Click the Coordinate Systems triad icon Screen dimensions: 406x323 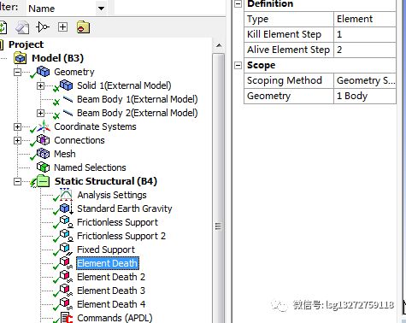pos(44,126)
